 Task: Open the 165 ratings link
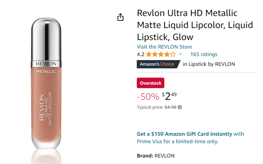click(204, 54)
